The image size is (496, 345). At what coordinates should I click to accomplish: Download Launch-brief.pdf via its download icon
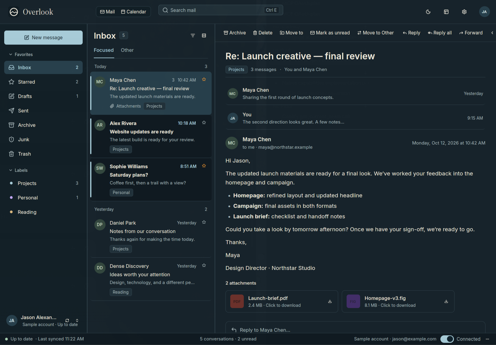coord(330,301)
